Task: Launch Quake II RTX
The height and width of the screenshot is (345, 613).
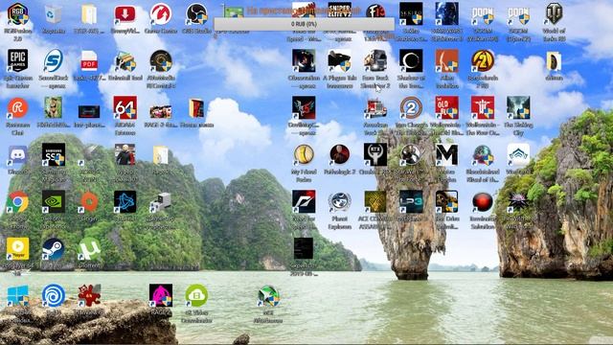Action: point(375,155)
